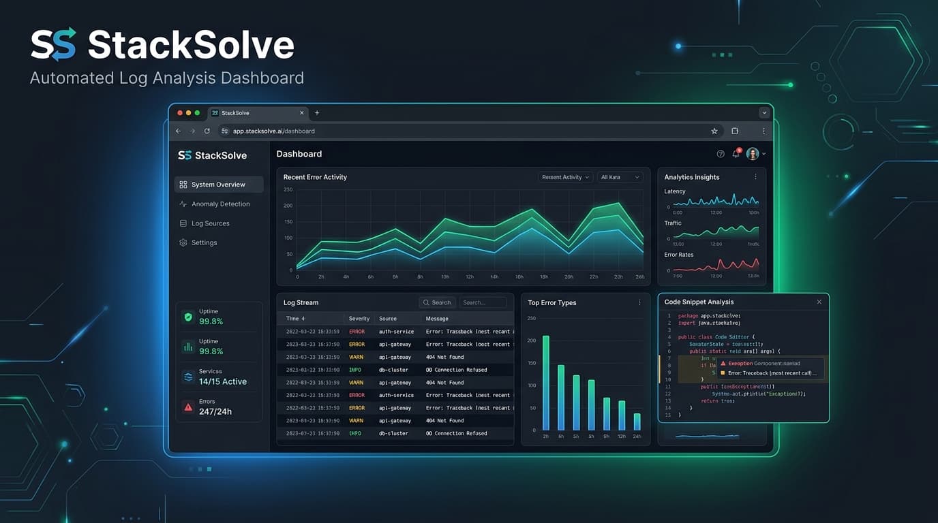Image resolution: width=938 pixels, height=523 pixels.
Task: Click the StackSolve logo in the sidebar
Action: [212, 155]
